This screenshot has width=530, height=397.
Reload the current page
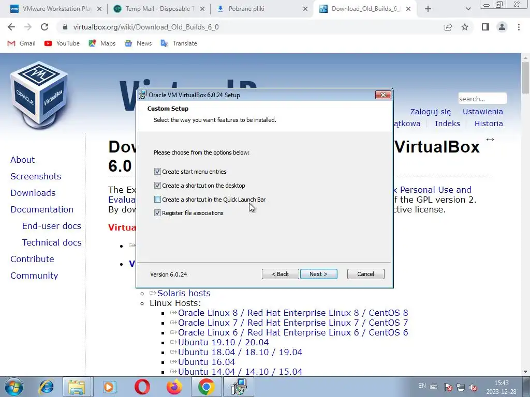[45, 27]
